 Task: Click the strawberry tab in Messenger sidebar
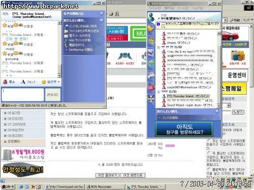coord(151,87)
